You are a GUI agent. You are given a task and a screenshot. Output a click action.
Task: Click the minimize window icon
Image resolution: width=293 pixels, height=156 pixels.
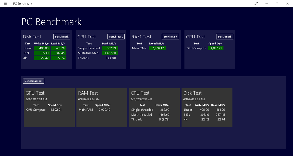click(x=266, y=4)
